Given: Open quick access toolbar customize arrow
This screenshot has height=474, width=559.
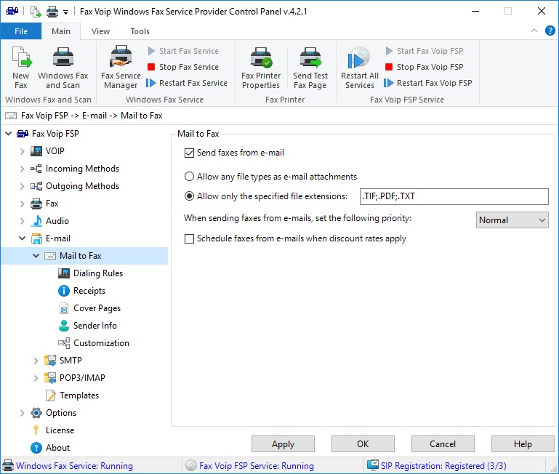Looking at the screenshot, I should (65, 12).
